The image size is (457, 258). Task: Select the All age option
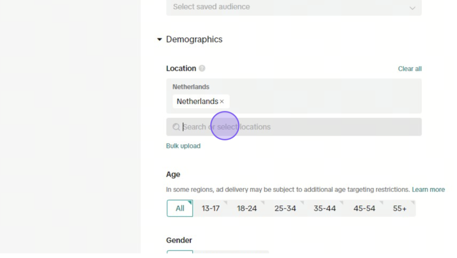coord(180,208)
